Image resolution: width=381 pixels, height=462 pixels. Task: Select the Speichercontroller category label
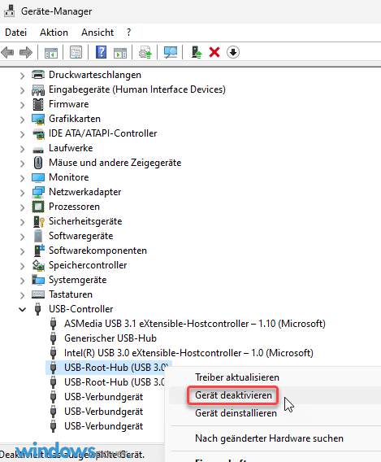coord(88,265)
